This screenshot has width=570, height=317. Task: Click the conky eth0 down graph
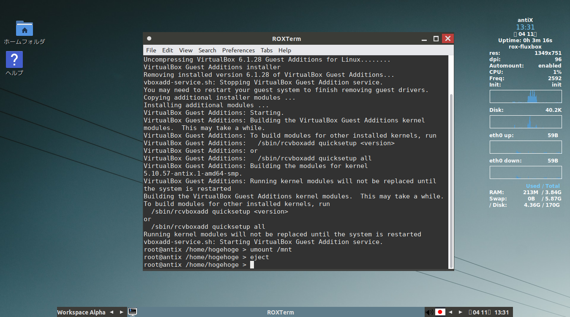pos(526,172)
